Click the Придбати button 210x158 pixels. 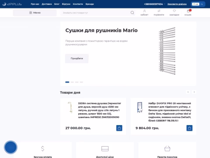(77, 58)
